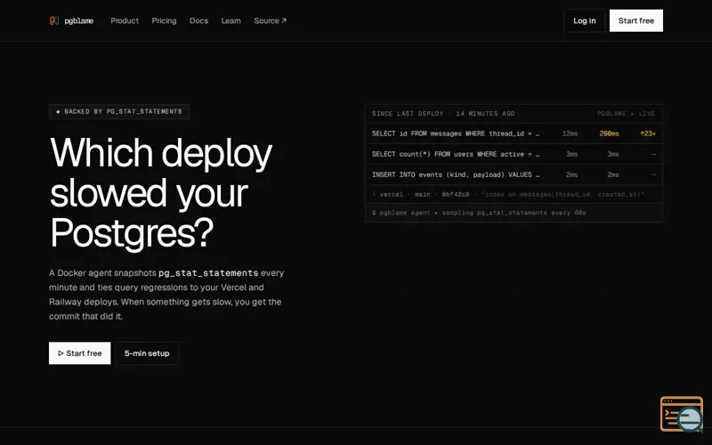This screenshot has height=445, width=712.
Task: Click the pgblame agent sampling command line
Action: tap(514, 213)
